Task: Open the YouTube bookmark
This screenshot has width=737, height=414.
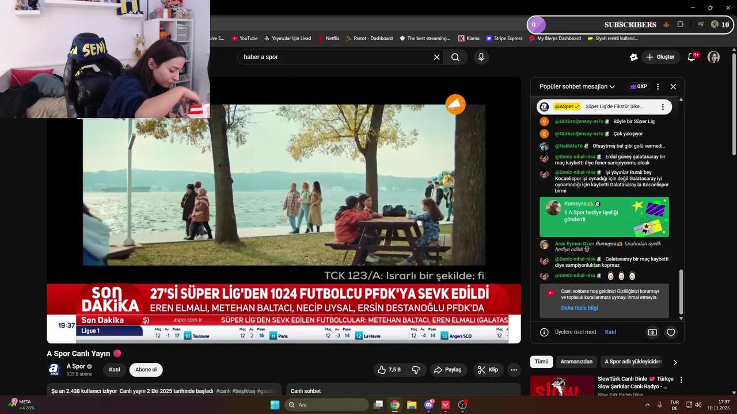Action: (245, 39)
